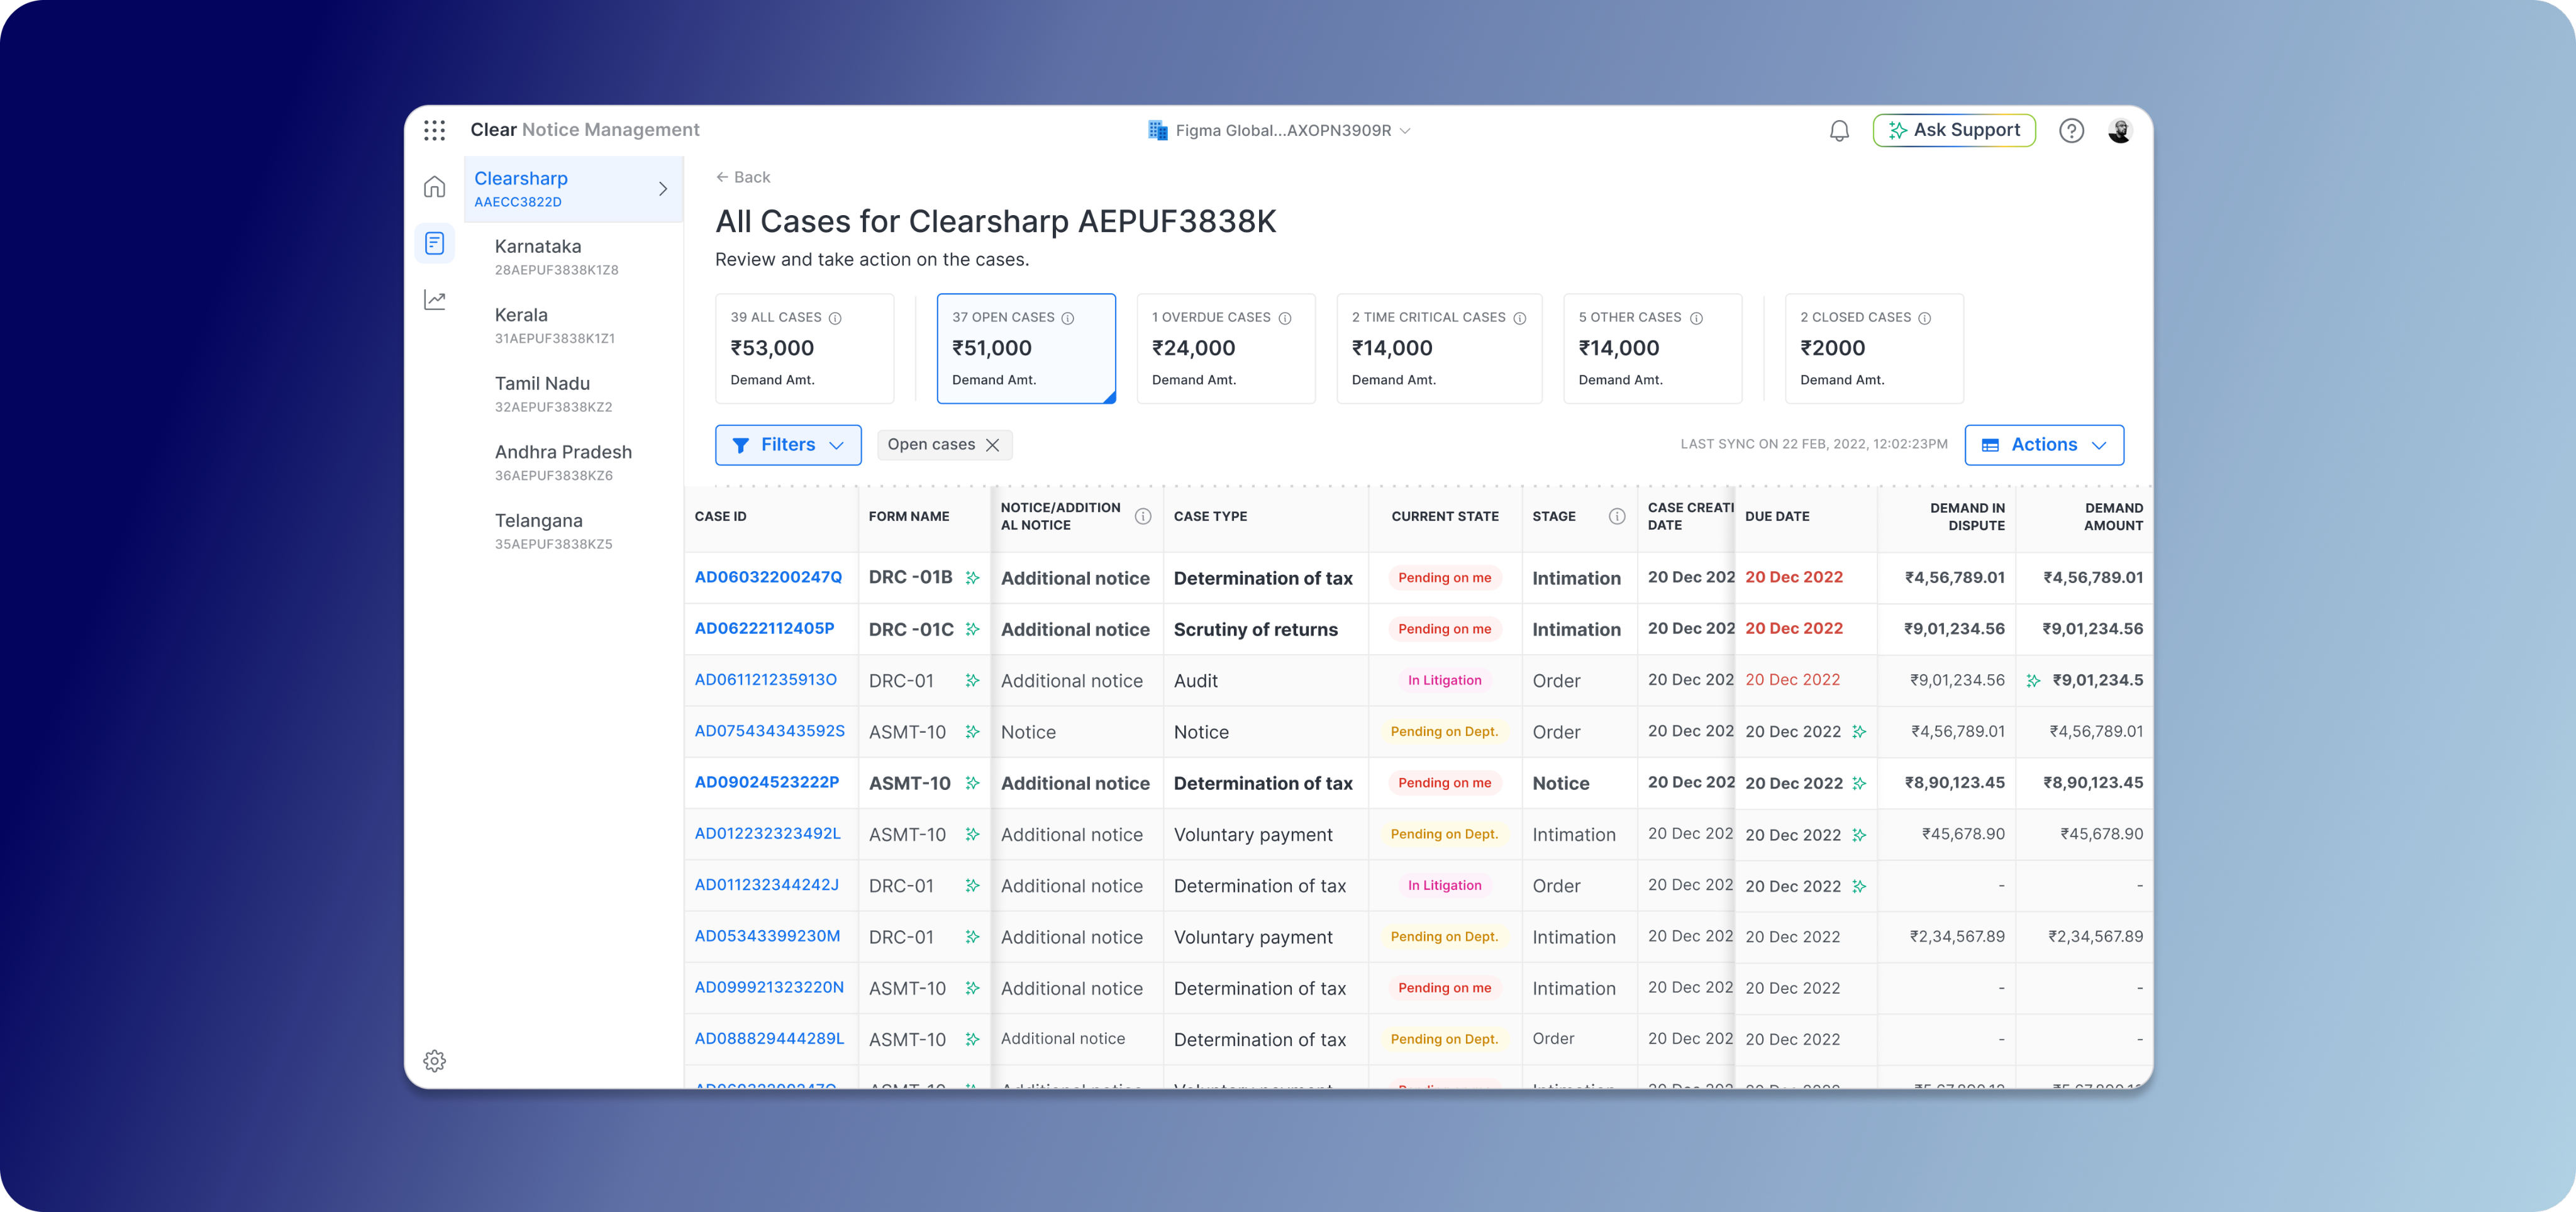The height and width of the screenshot is (1212, 2576).
Task: Remove the Open cases filter chip
Action: [x=993, y=445]
